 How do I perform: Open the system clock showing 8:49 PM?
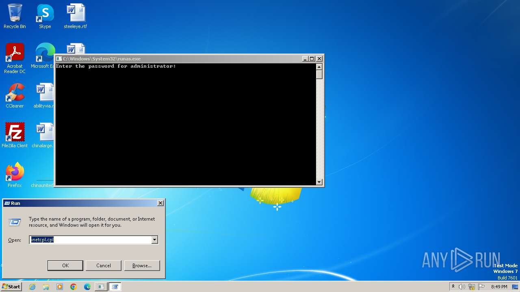pos(499,287)
